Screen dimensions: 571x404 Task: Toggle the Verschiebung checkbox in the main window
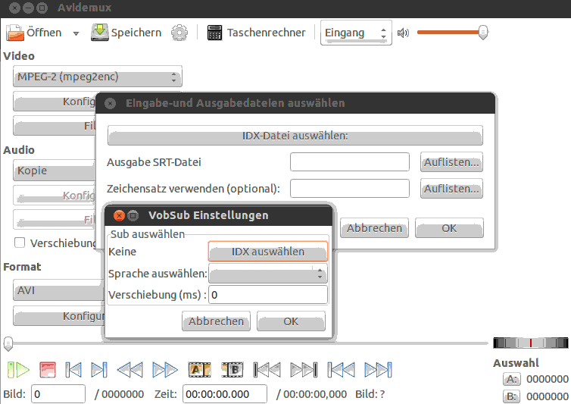pos(19,243)
